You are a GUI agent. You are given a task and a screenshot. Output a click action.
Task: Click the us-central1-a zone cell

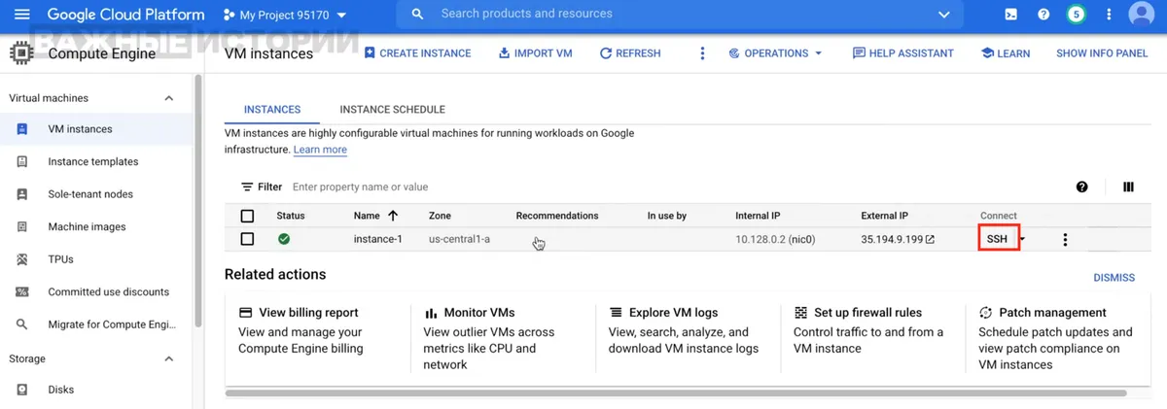click(x=459, y=239)
